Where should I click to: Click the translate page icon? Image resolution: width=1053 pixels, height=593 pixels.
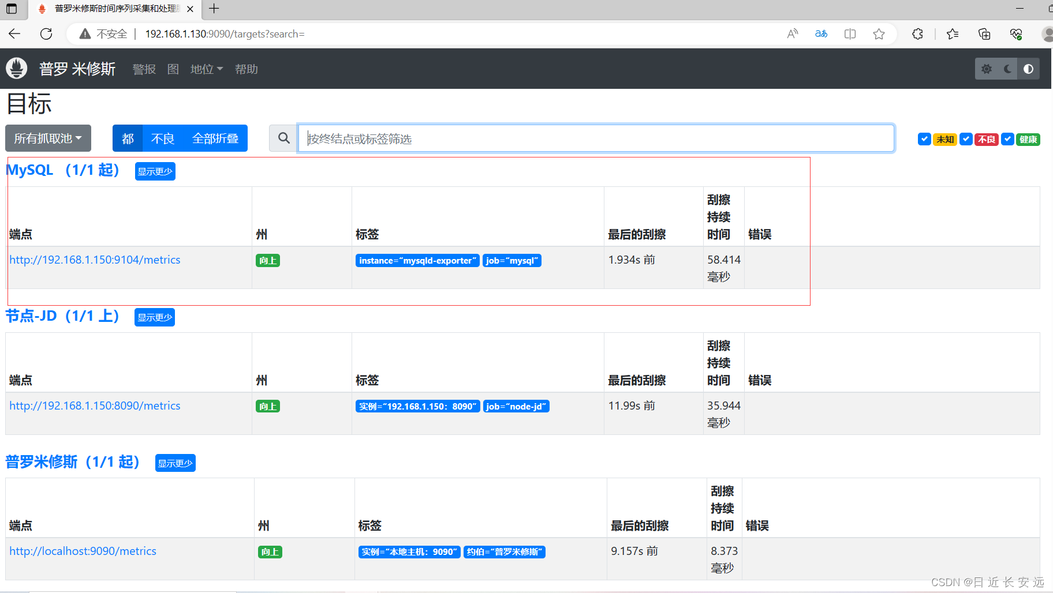coord(821,34)
